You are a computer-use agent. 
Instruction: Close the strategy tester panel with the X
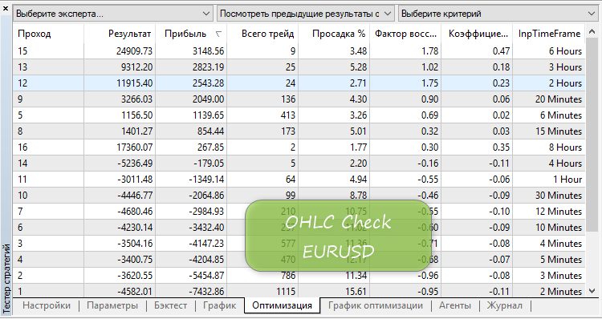point(6,8)
